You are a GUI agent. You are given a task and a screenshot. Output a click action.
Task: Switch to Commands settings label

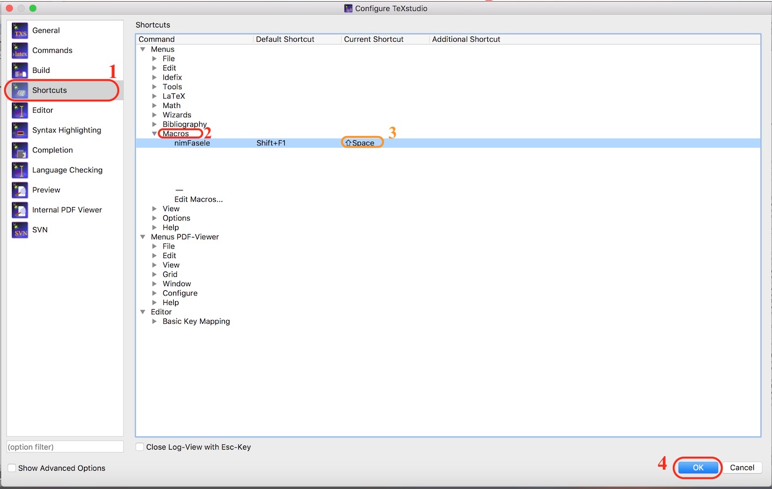click(x=52, y=50)
